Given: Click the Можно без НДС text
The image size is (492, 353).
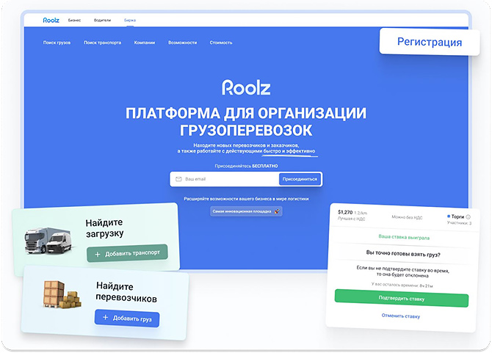Looking at the screenshot, I should click(407, 217).
